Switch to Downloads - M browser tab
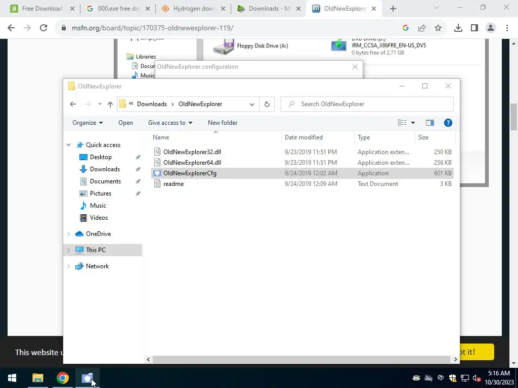 pyautogui.click(x=269, y=9)
